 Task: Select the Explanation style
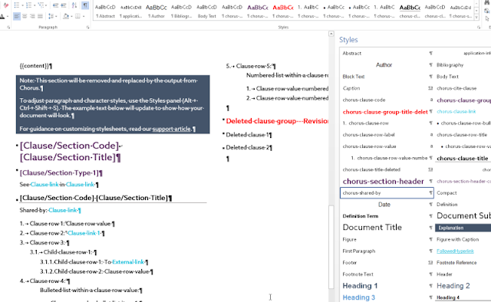tap(463, 228)
